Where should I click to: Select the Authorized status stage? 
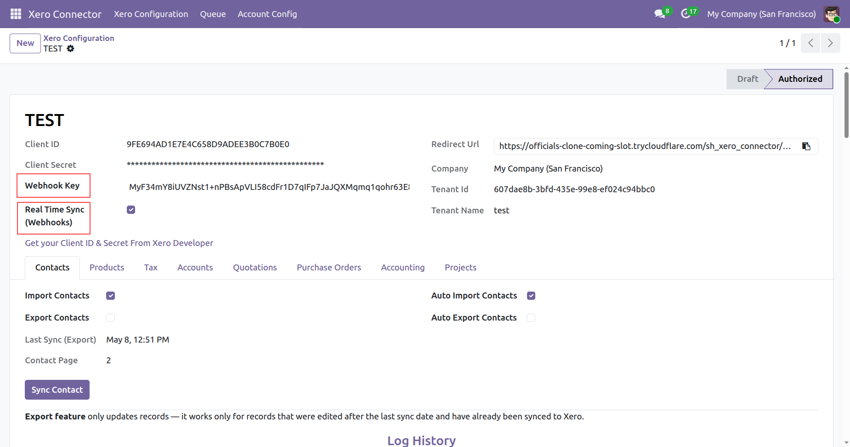point(800,79)
